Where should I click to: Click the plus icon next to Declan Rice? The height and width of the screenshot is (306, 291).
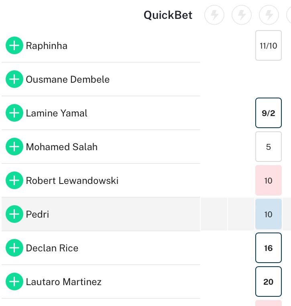point(14,248)
